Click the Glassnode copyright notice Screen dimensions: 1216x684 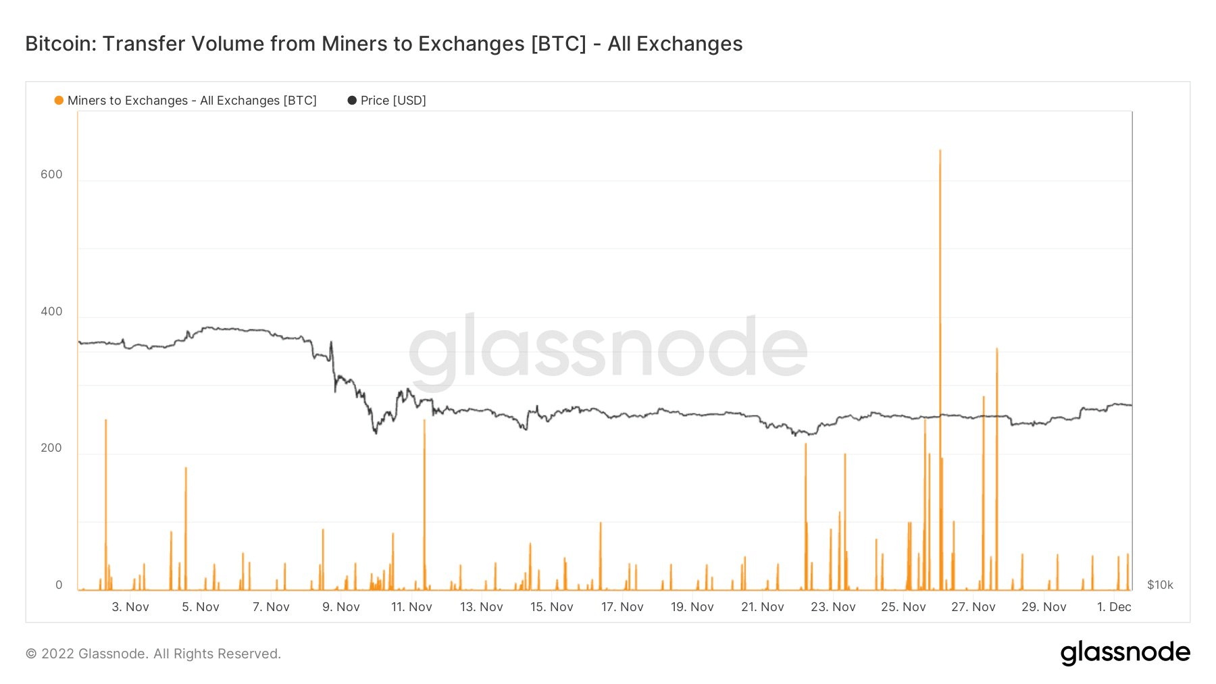(153, 654)
